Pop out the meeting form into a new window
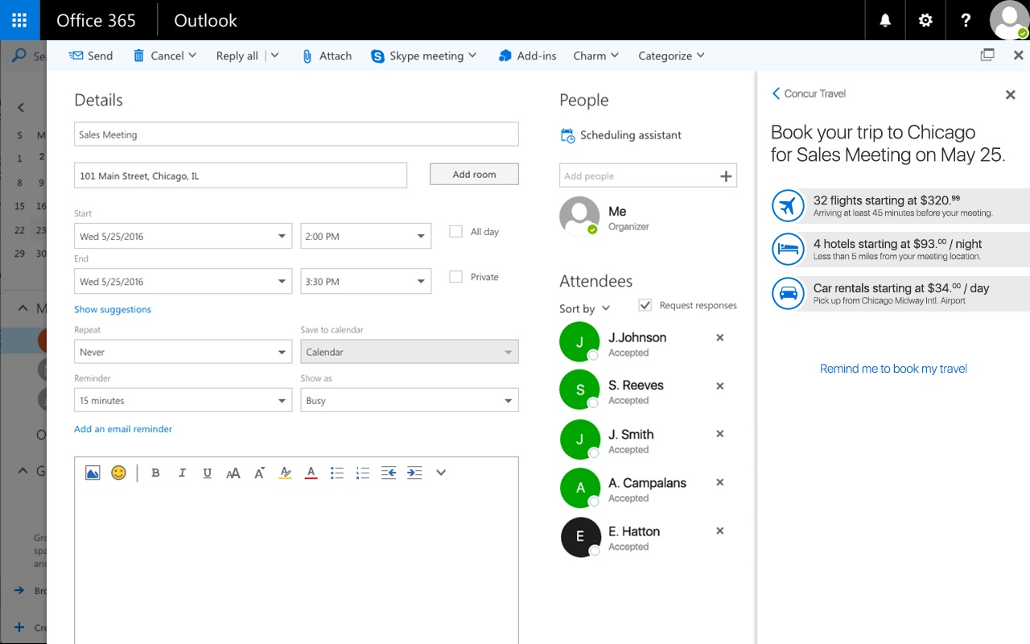This screenshot has width=1030, height=644. pyautogui.click(x=987, y=55)
